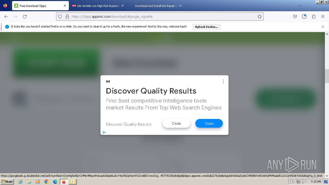Viewport: 329px width, 185px height.
Task: Open ad options three-dot menu
Action: [x=223, y=81]
